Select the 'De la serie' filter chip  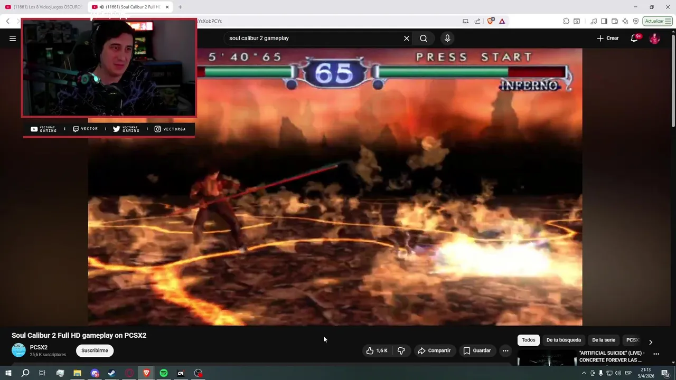point(604,340)
